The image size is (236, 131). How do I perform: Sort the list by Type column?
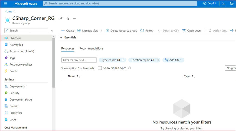click(x=189, y=76)
